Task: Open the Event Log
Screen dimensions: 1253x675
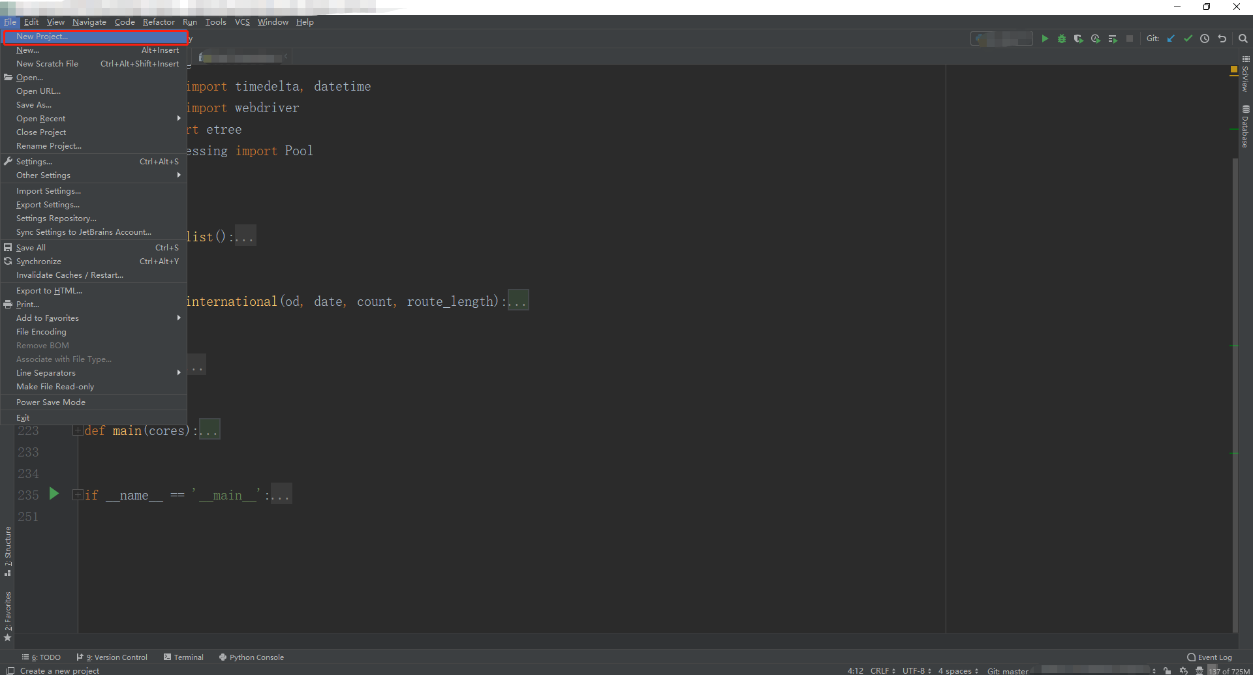Action: 1209,657
